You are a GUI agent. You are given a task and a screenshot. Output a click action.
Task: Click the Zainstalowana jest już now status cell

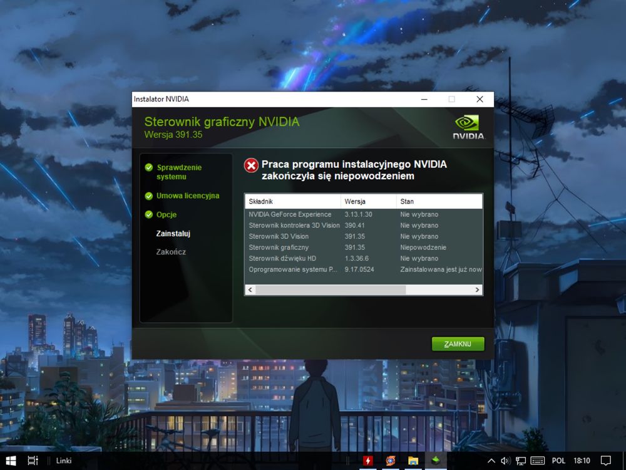pos(441,269)
